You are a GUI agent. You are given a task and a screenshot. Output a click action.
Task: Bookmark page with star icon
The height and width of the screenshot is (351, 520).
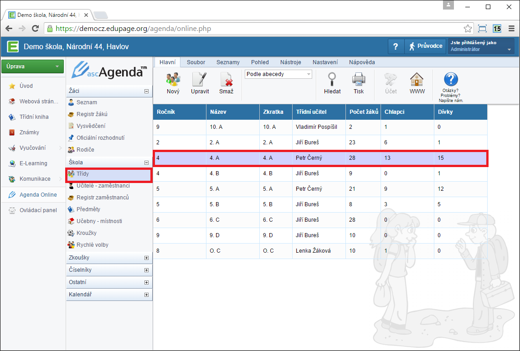pos(468,29)
